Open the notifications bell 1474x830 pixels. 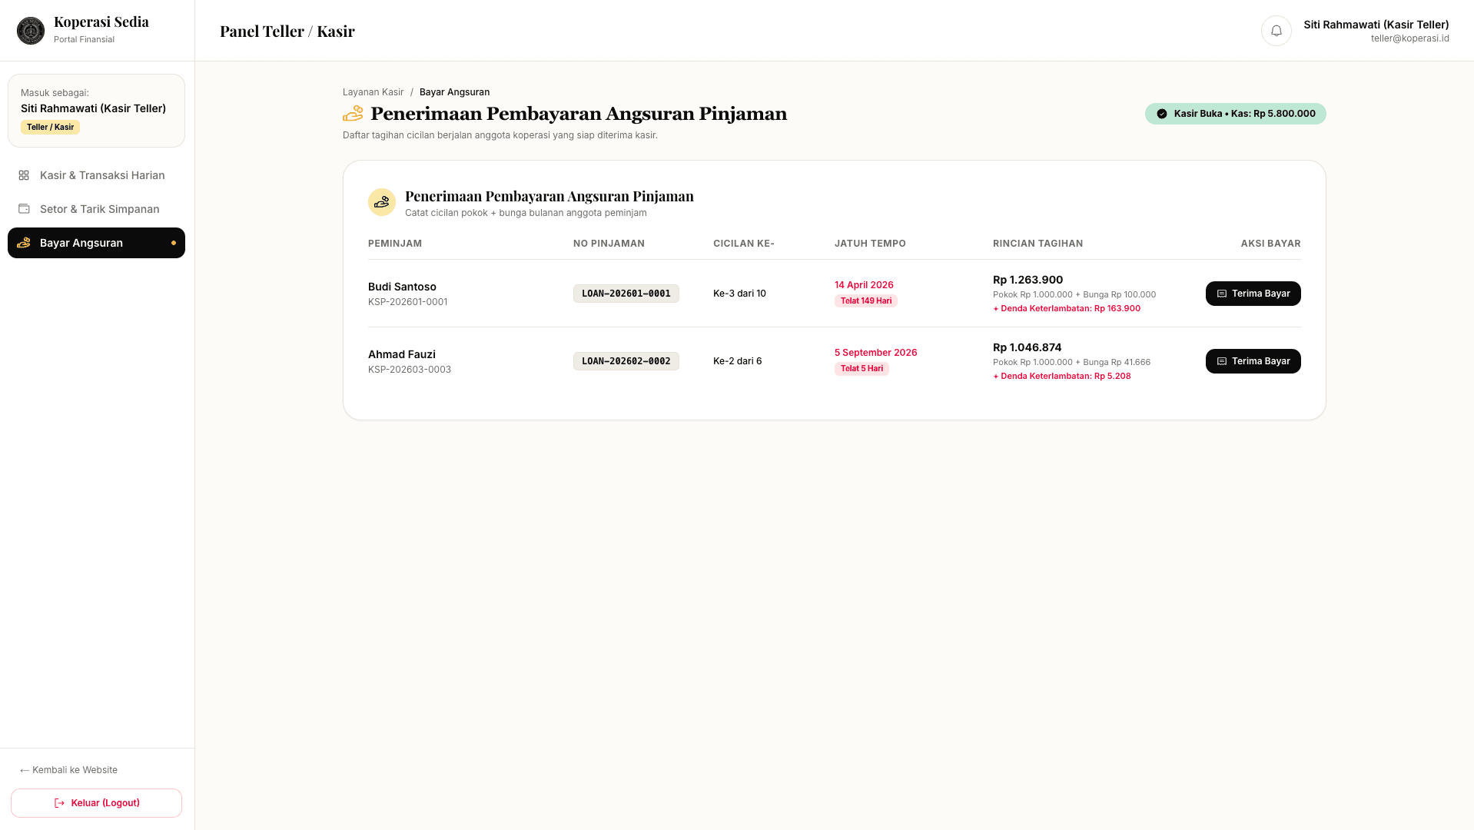tap(1276, 31)
